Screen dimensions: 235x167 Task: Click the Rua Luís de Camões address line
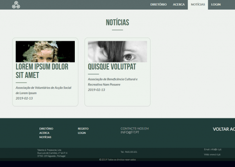click(52, 153)
